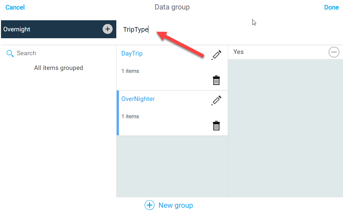Click the Cancel link

tap(15, 7)
